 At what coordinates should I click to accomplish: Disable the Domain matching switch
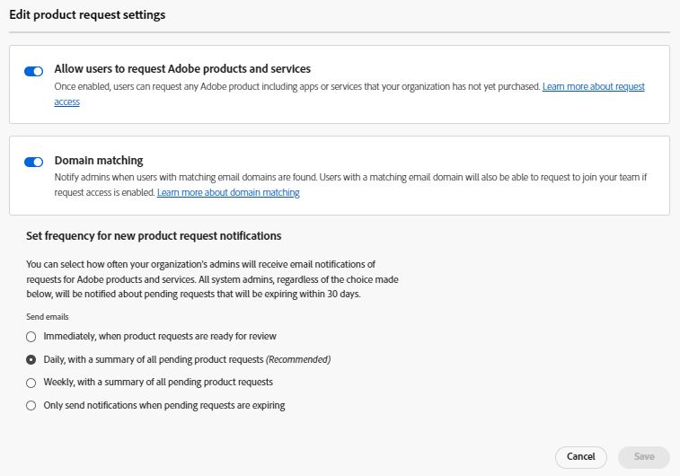point(33,163)
